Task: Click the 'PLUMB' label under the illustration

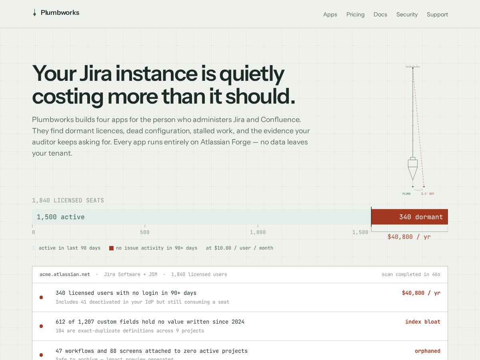Action: click(406, 194)
